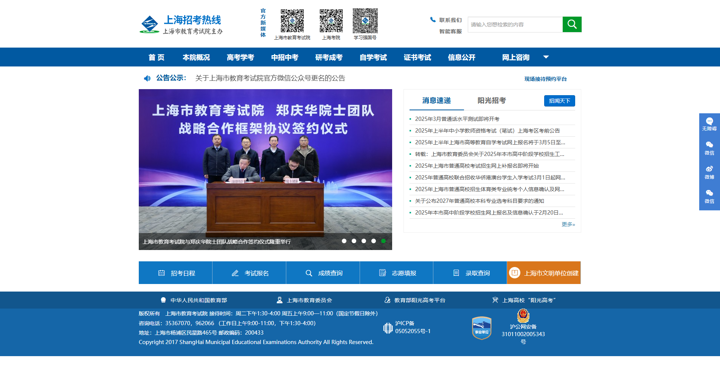Open 现场接待预约平台 link

tap(545, 79)
